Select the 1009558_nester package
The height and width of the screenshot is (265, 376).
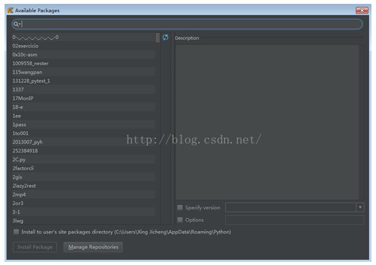(x=83, y=64)
